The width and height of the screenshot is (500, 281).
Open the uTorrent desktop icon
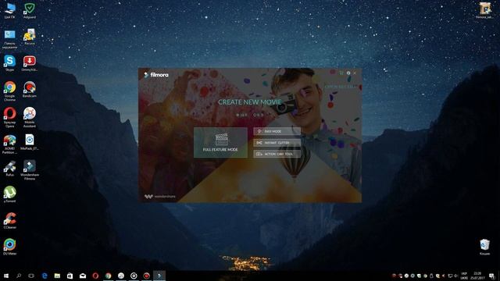[x=9, y=194]
